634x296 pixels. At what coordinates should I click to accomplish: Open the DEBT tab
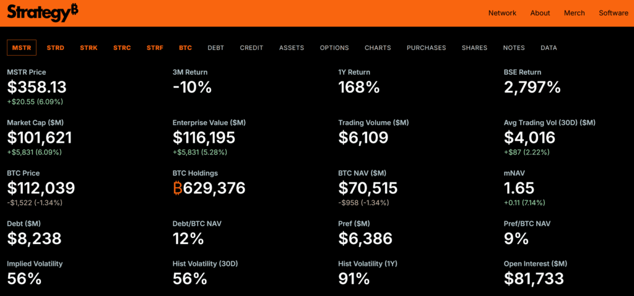click(x=216, y=48)
